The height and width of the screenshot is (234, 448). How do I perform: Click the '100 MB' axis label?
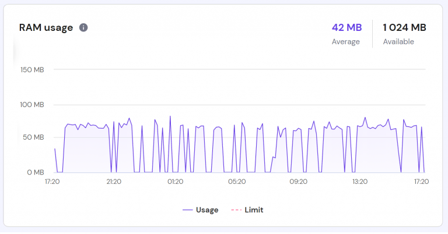[32, 105]
